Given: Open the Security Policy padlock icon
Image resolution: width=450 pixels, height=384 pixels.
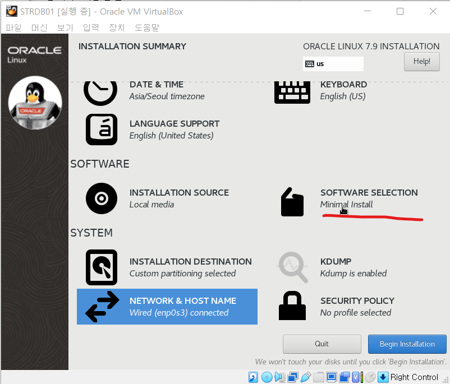Looking at the screenshot, I should (x=292, y=306).
